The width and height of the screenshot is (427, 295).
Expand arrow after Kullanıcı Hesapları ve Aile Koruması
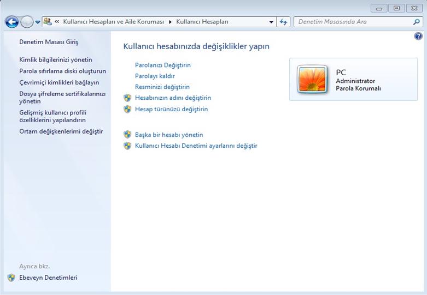coord(170,22)
